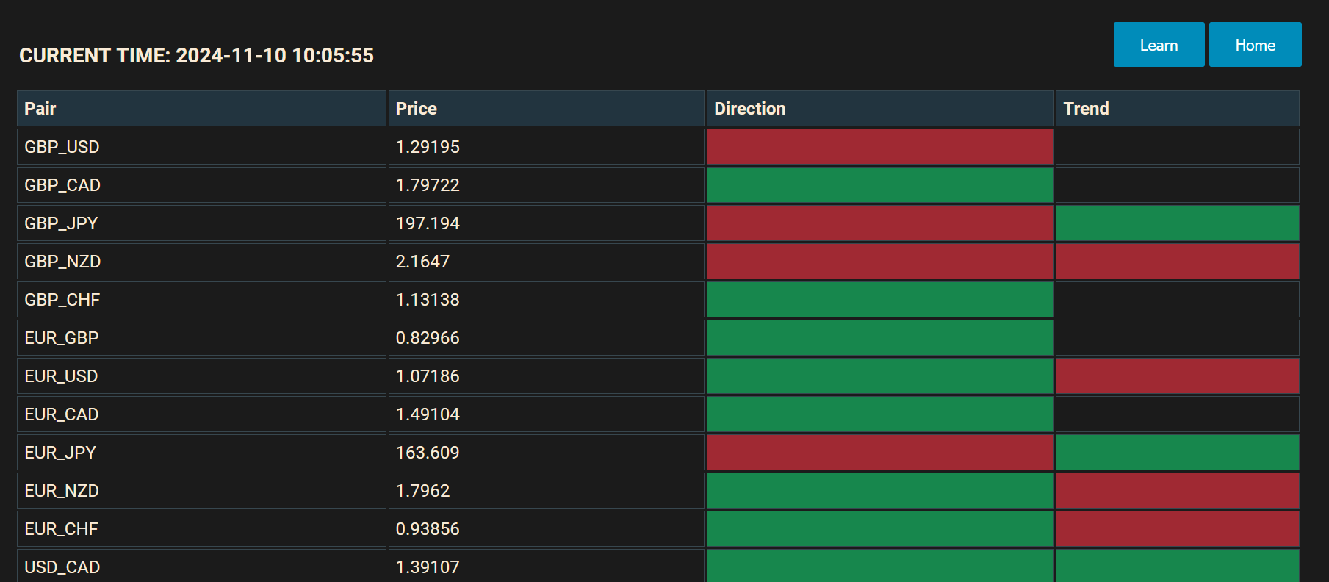Click the green Direction cell for GBP_CAD

(879, 185)
